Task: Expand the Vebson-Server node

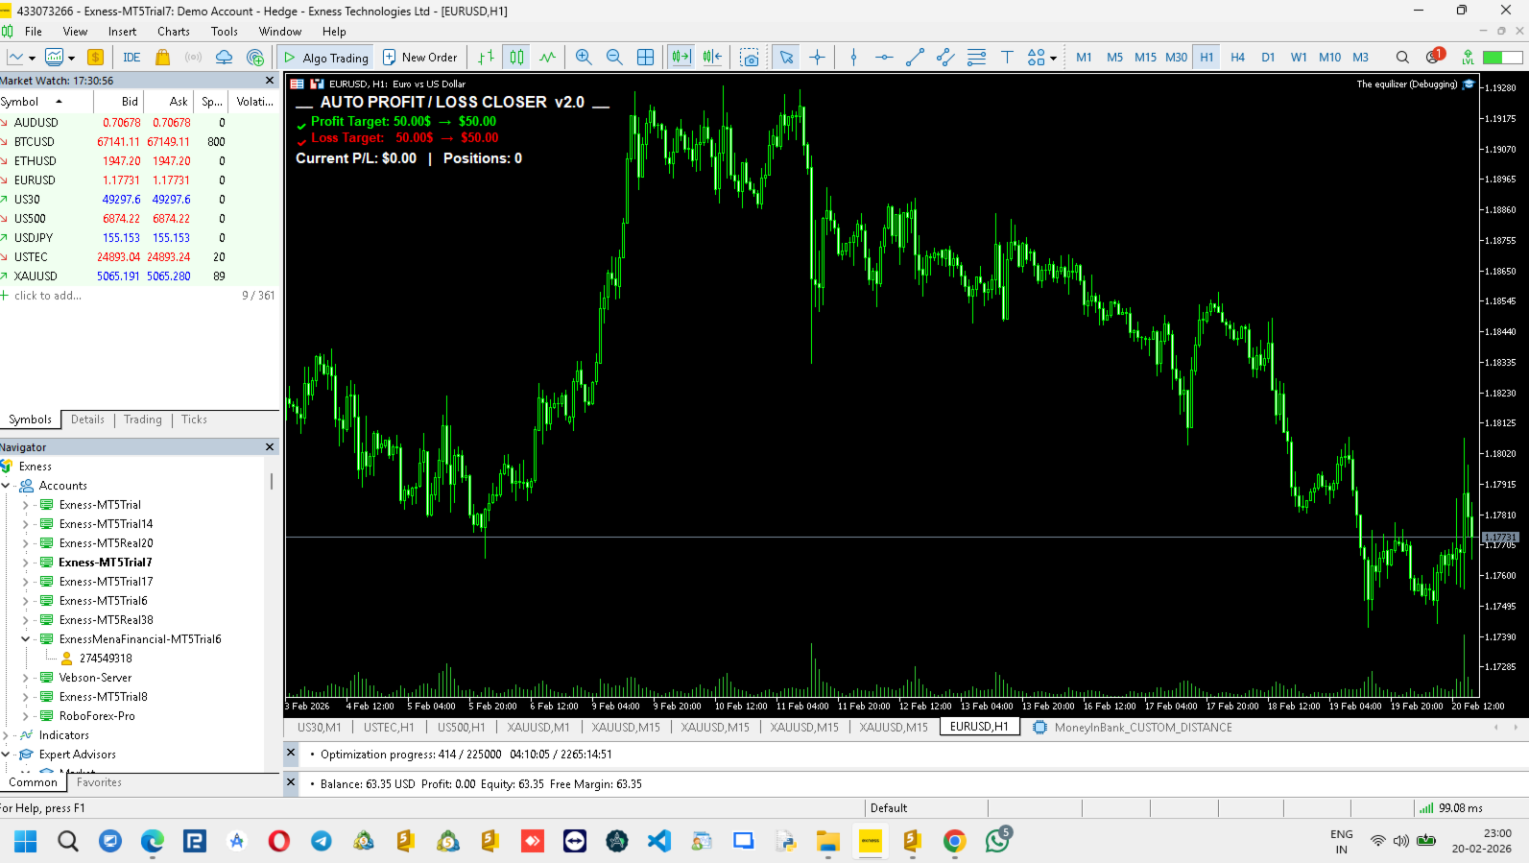Action: (x=25, y=678)
